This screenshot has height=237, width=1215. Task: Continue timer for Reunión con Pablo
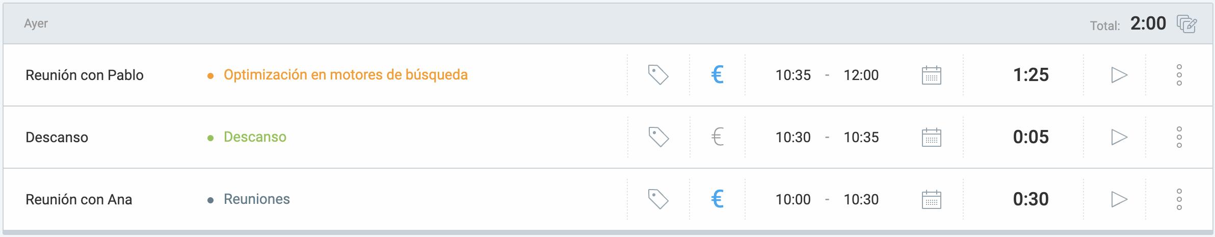coord(1119,75)
